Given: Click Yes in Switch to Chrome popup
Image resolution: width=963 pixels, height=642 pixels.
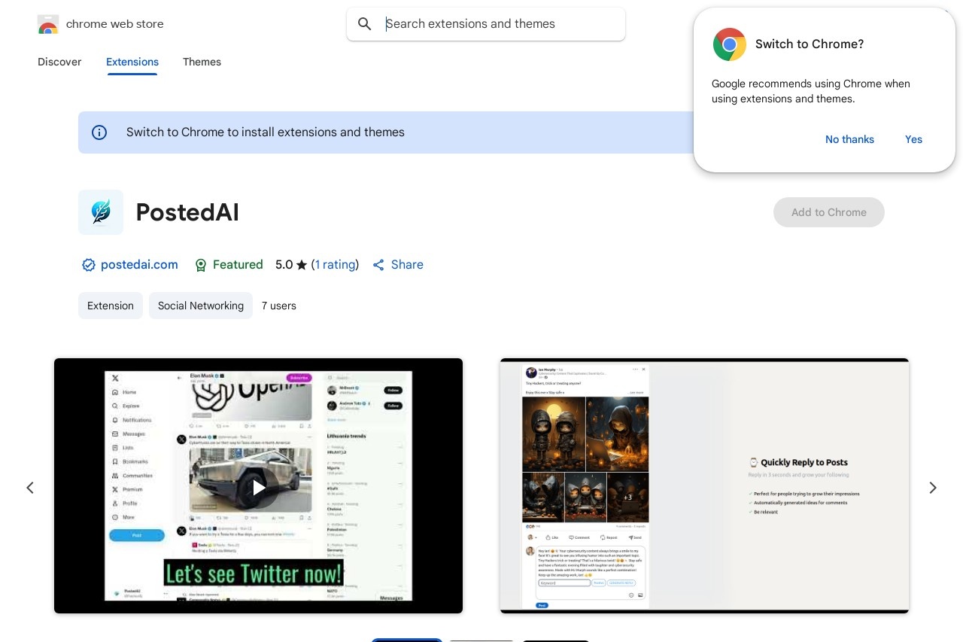Looking at the screenshot, I should pyautogui.click(x=913, y=139).
